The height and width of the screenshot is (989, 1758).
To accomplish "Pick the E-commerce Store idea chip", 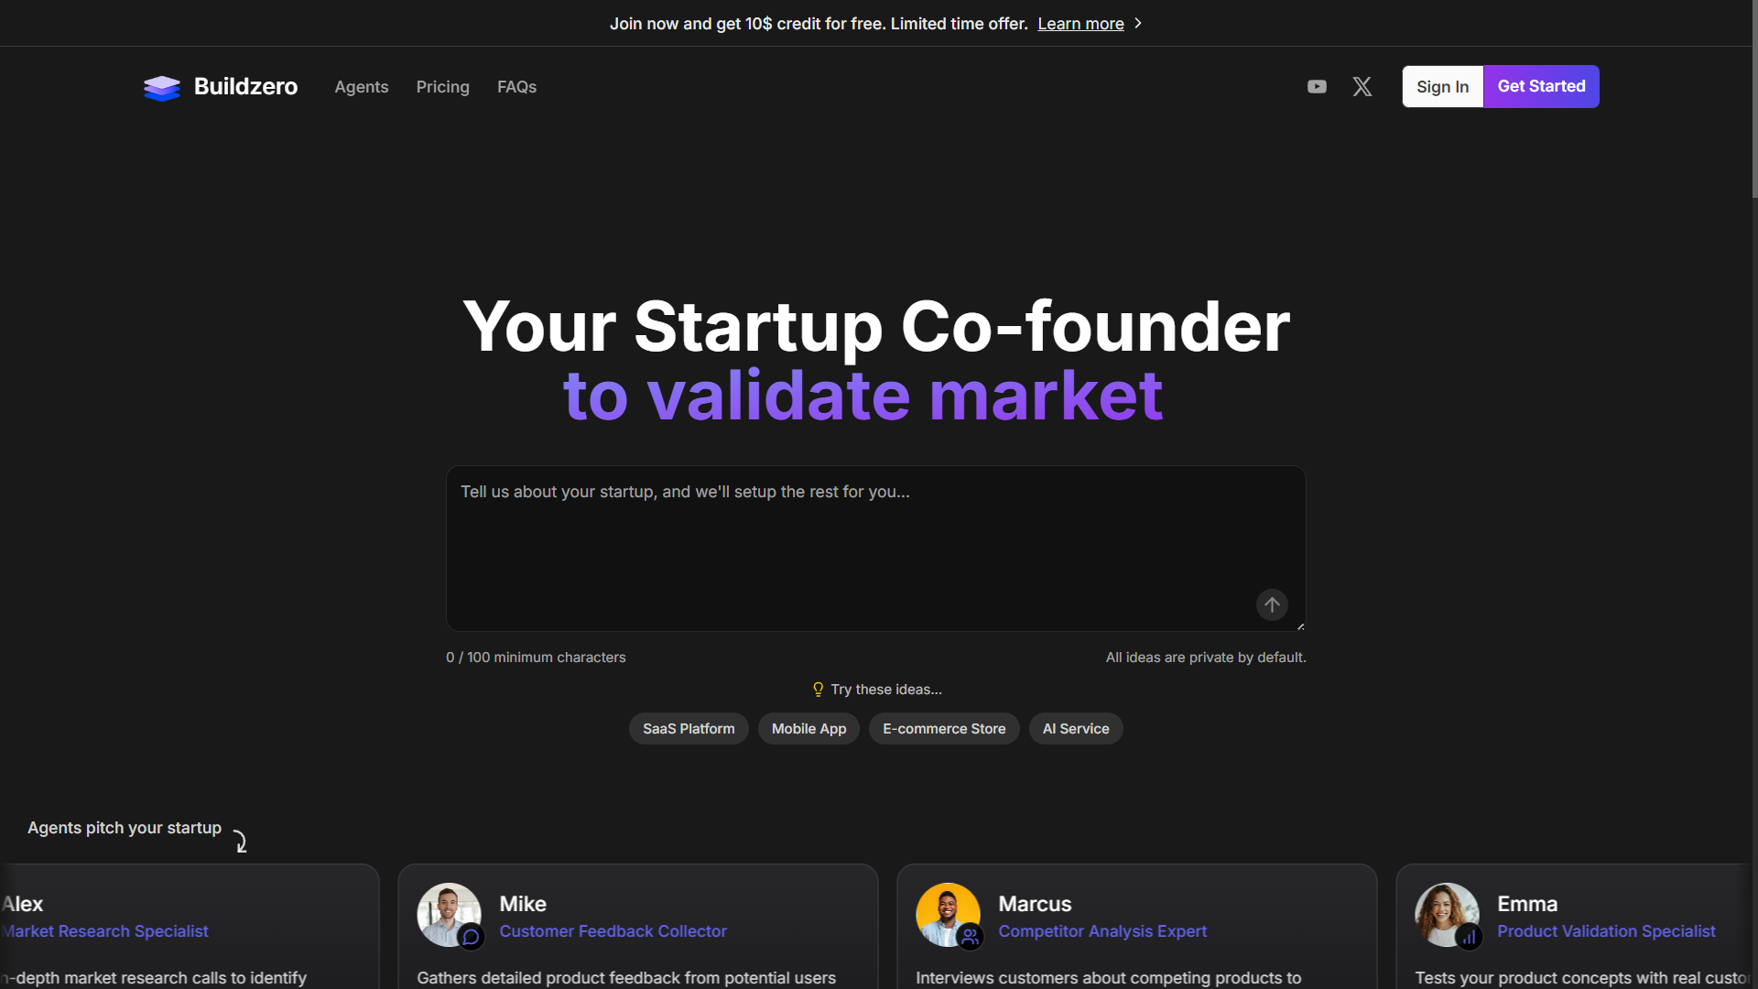I will pos(944,729).
